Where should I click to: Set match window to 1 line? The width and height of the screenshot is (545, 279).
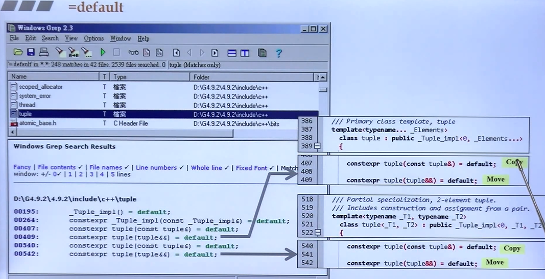click(x=70, y=174)
